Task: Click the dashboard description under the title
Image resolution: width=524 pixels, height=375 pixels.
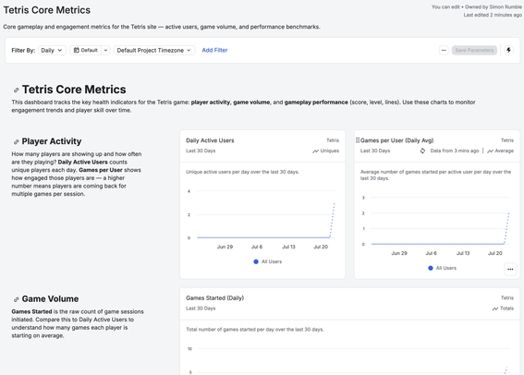Action: (162, 27)
